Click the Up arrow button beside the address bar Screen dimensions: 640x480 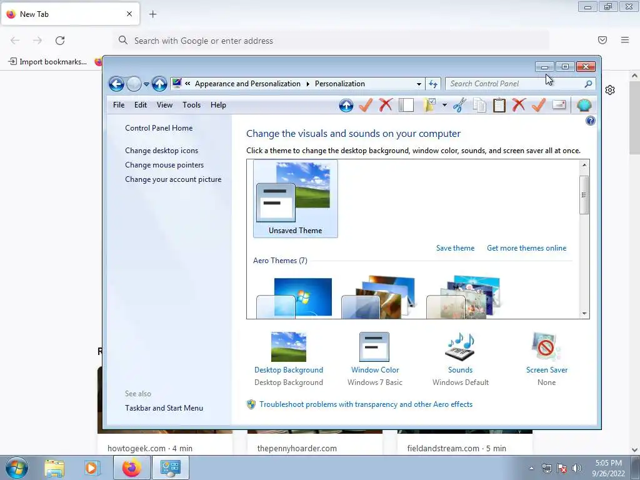159,84
